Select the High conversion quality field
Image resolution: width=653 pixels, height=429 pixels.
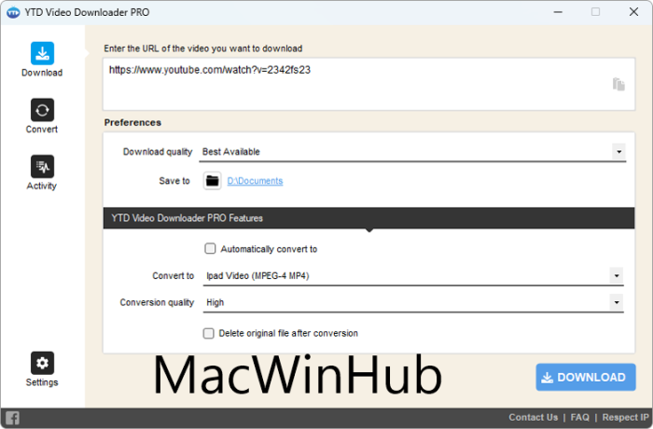[x=412, y=302]
